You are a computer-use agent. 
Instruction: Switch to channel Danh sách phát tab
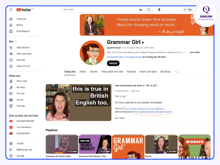[x=148, y=72]
